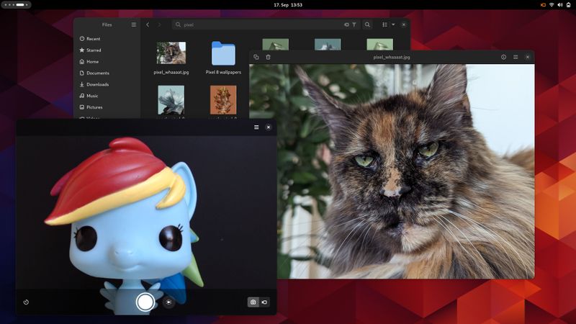576x324 pixels.
Task: Switch camera using the button beside shutter
Action: tap(168, 302)
